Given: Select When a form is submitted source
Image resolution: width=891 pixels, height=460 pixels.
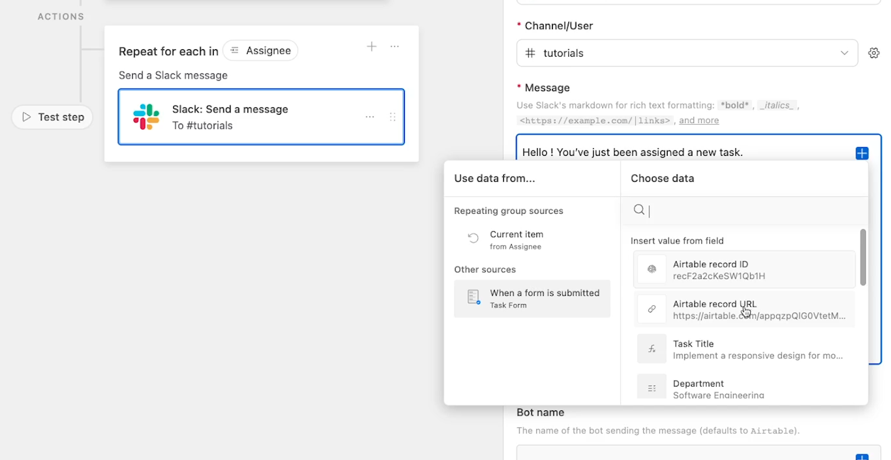Looking at the screenshot, I should click(532, 298).
